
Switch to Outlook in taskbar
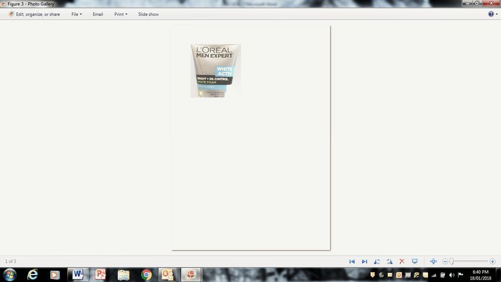(x=168, y=275)
